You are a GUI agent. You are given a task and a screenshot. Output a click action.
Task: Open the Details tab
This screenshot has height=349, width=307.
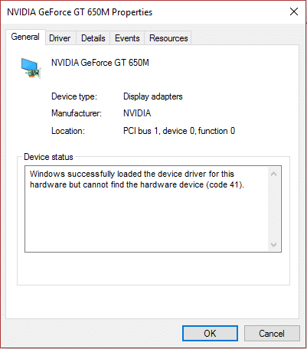(93, 38)
